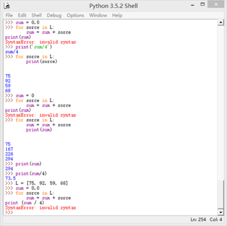Click the output value 73.5
Viewport: 227px width, 226px height.
[10, 178]
